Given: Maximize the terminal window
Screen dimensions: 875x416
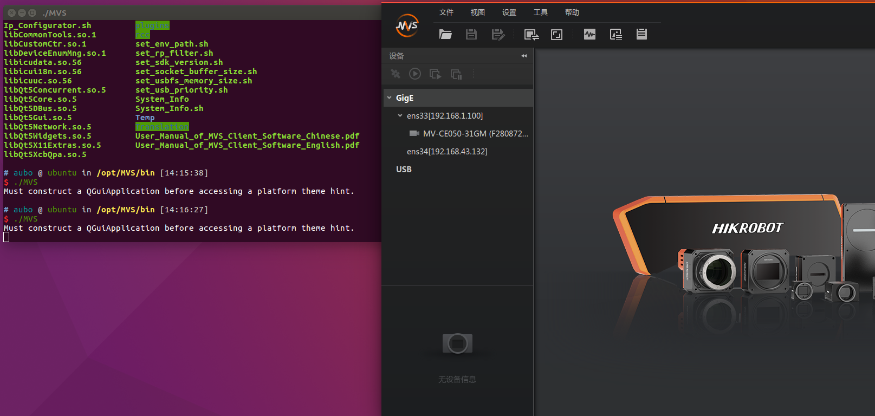Looking at the screenshot, I should coord(32,12).
